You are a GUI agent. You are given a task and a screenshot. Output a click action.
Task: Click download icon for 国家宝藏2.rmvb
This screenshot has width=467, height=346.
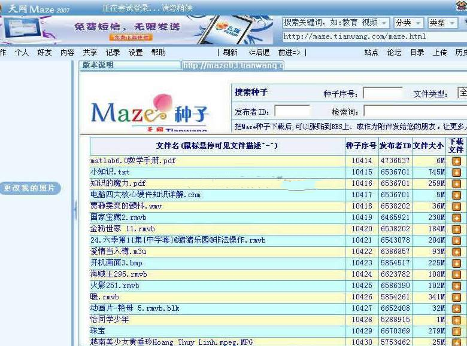coord(456,218)
